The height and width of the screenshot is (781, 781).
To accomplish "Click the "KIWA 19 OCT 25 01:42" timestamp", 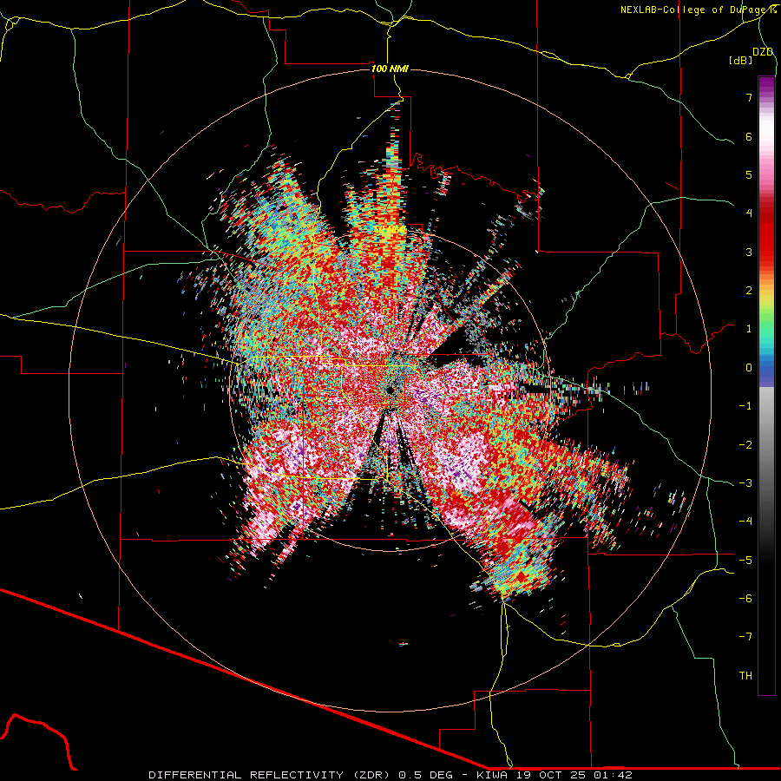I will tap(555, 775).
